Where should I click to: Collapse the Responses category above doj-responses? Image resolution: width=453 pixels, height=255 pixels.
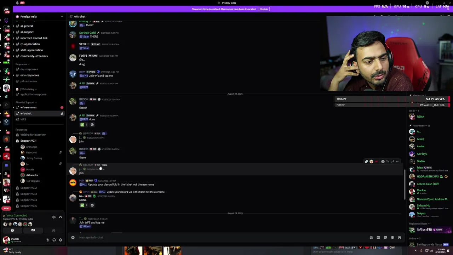(22, 64)
